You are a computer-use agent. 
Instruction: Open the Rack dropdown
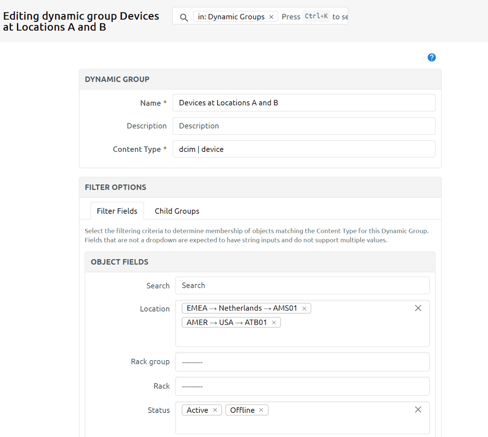(x=303, y=386)
